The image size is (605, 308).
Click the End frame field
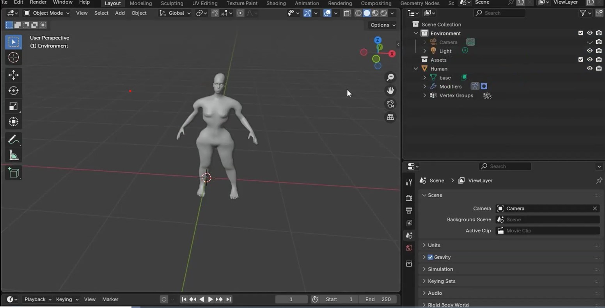pos(378,299)
